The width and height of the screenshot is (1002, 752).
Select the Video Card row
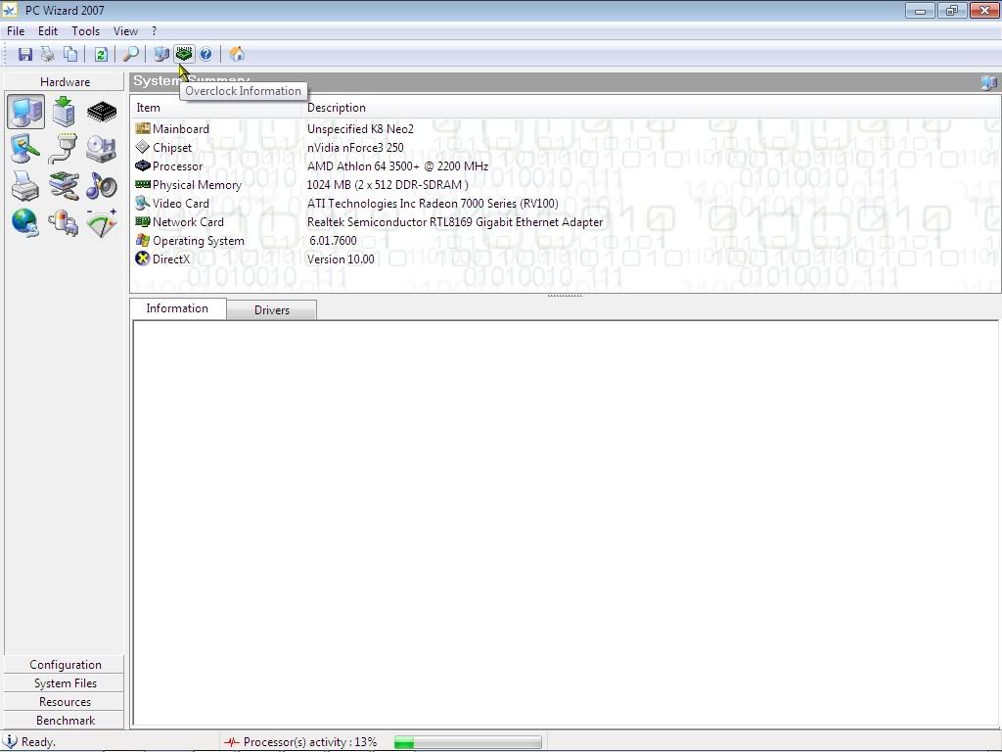click(x=566, y=203)
